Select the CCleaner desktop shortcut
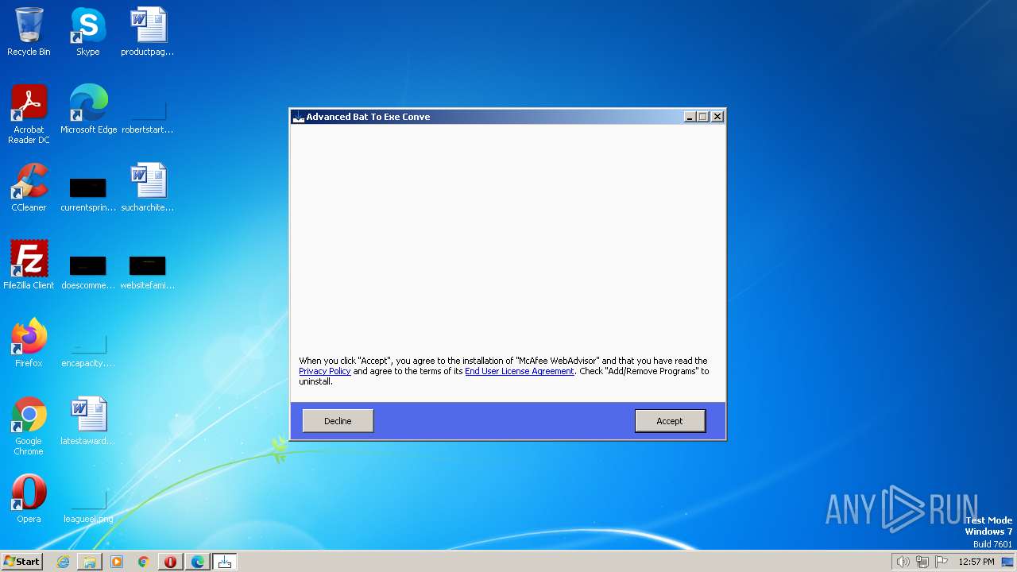Viewport: 1017px width, 572px height. 29,187
